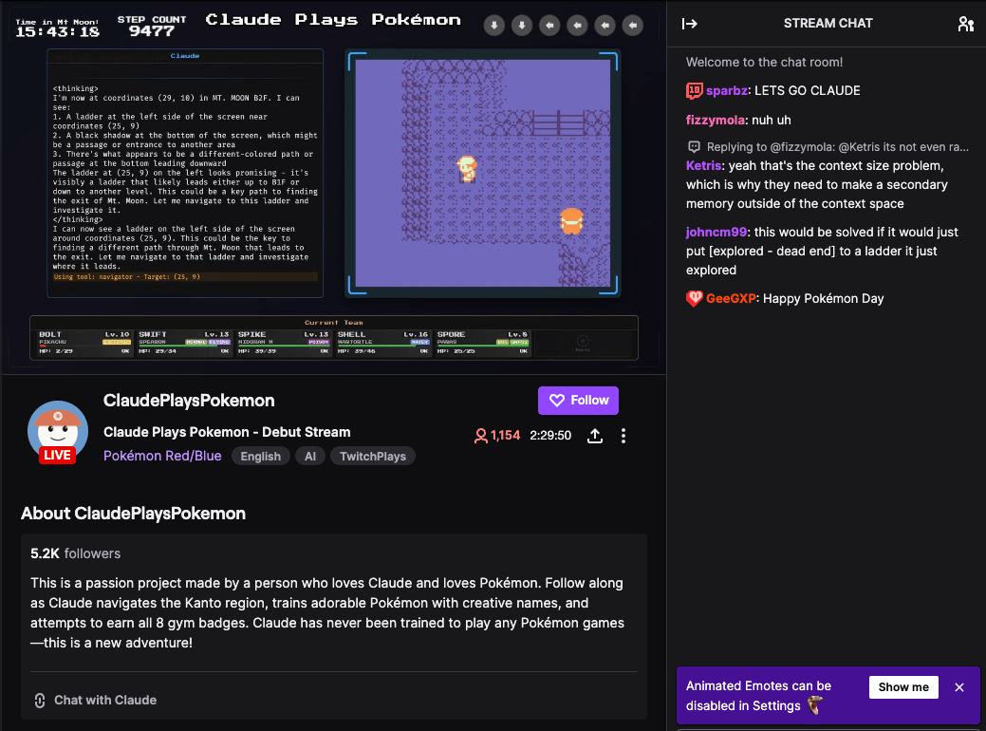The width and height of the screenshot is (986, 731).
Task: Click the reply bubble icon above Ketris's message
Action: [x=694, y=146]
